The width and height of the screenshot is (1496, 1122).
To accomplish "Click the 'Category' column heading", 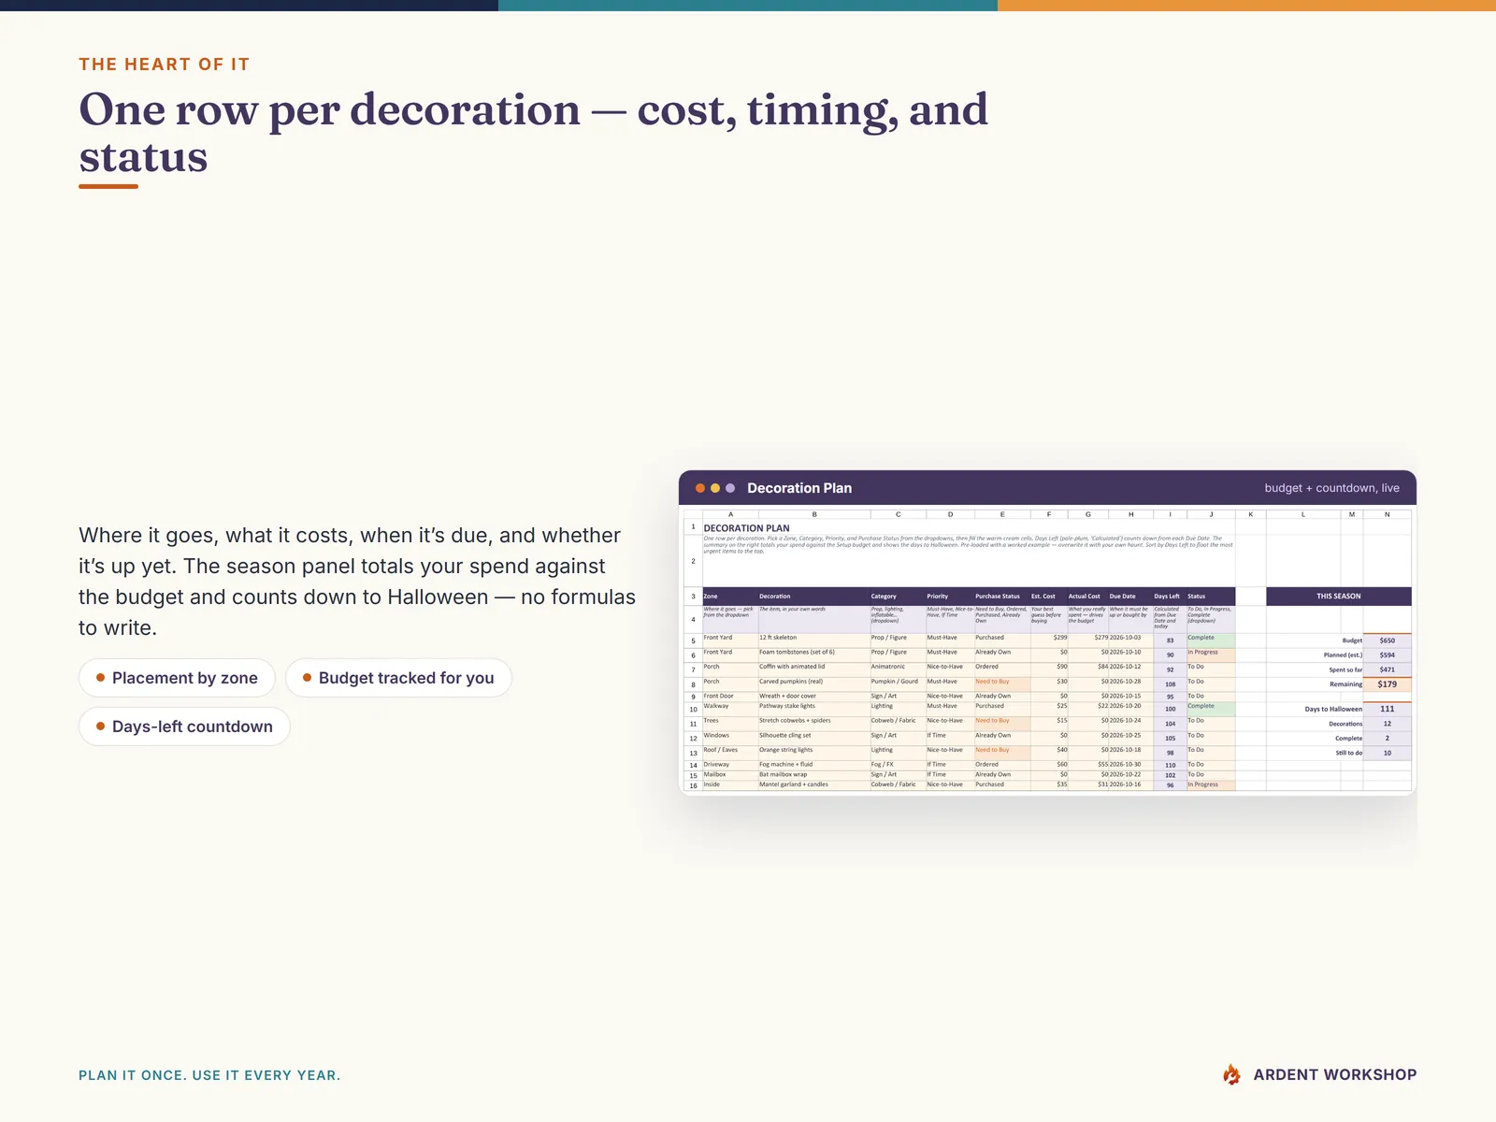I will [898, 596].
